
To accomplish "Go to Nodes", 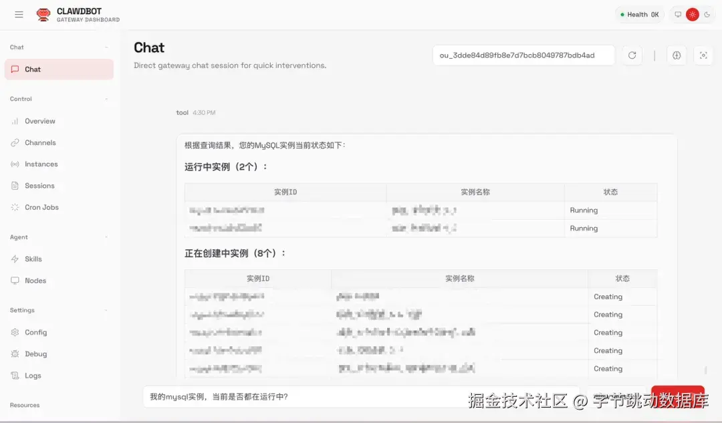I will (59, 281).
